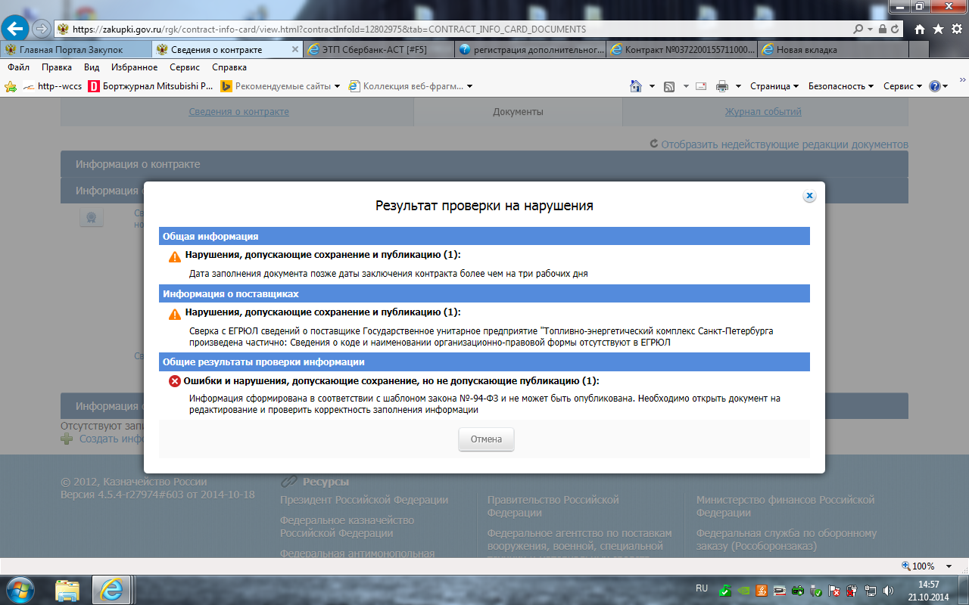The image size is (969, 605).
Task: Click the NVIDIA tray icon
Action: (x=742, y=590)
